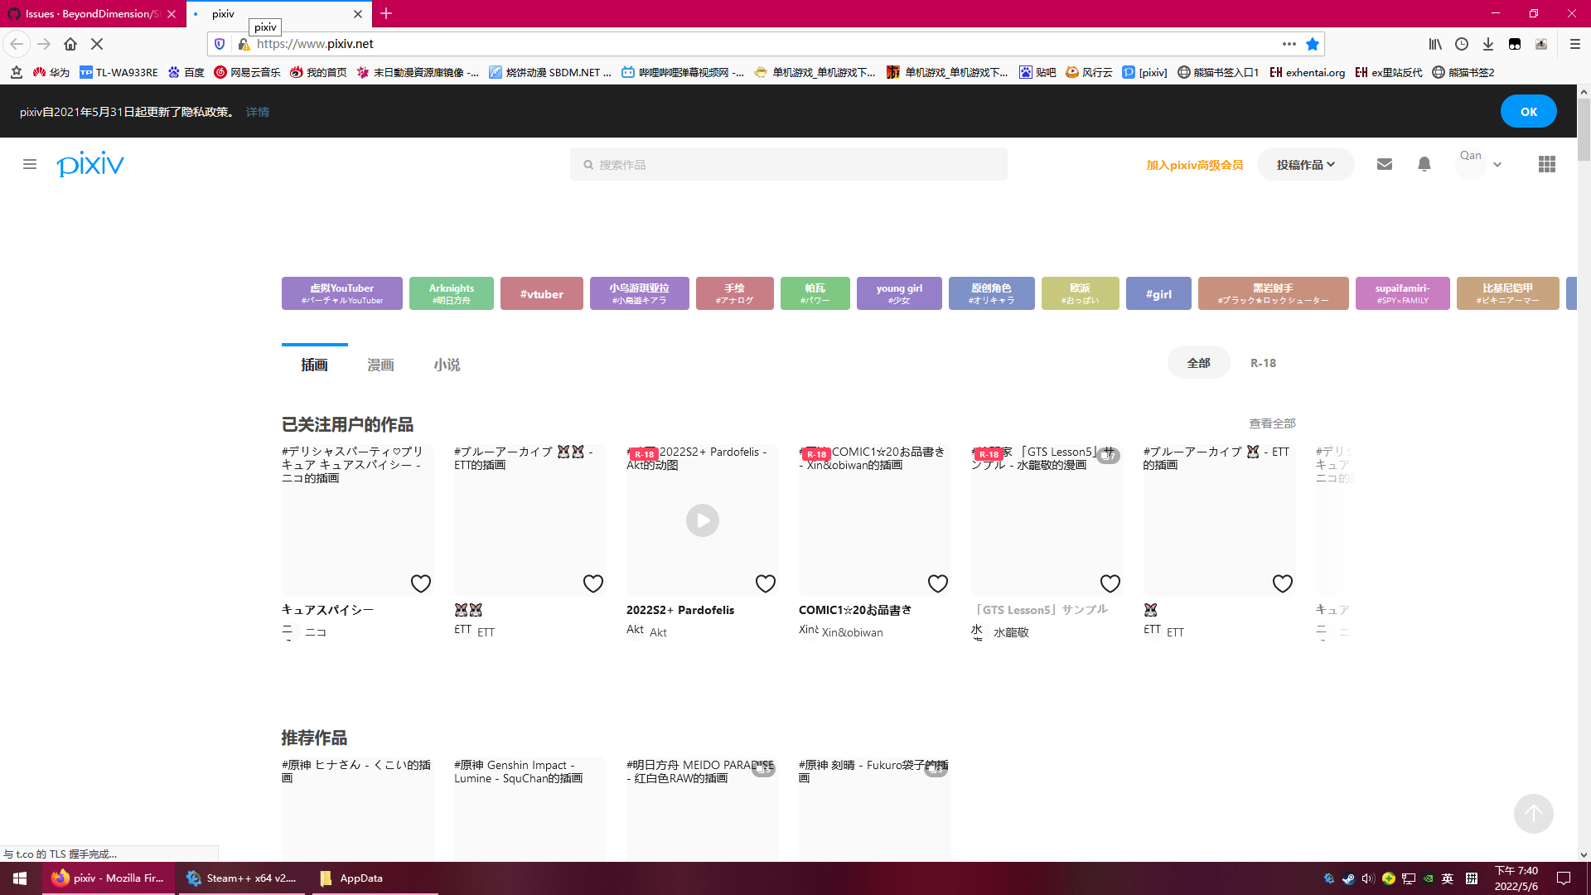Open the 投稿作品 dropdown

pyautogui.click(x=1305, y=164)
